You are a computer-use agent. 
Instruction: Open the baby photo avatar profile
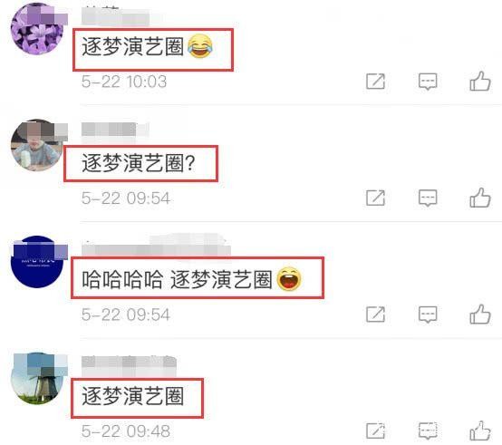[37, 145]
